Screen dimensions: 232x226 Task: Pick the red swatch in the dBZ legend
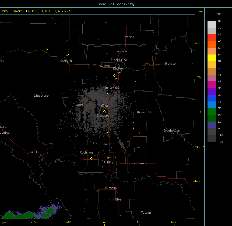click(x=212, y=38)
